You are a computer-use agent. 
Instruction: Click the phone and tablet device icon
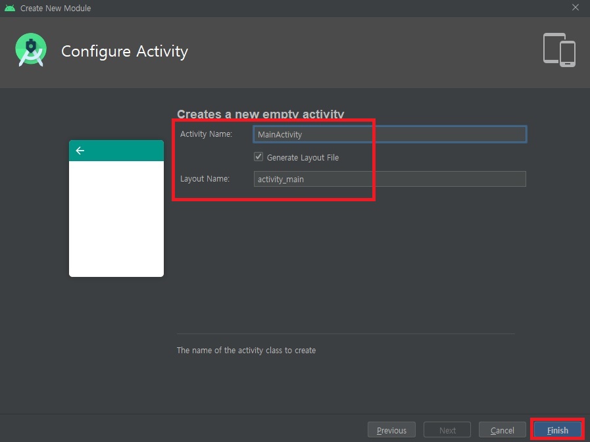pyautogui.click(x=559, y=49)
